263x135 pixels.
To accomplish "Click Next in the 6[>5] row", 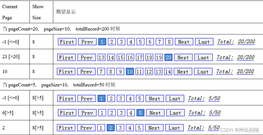I will coord(155,113).
